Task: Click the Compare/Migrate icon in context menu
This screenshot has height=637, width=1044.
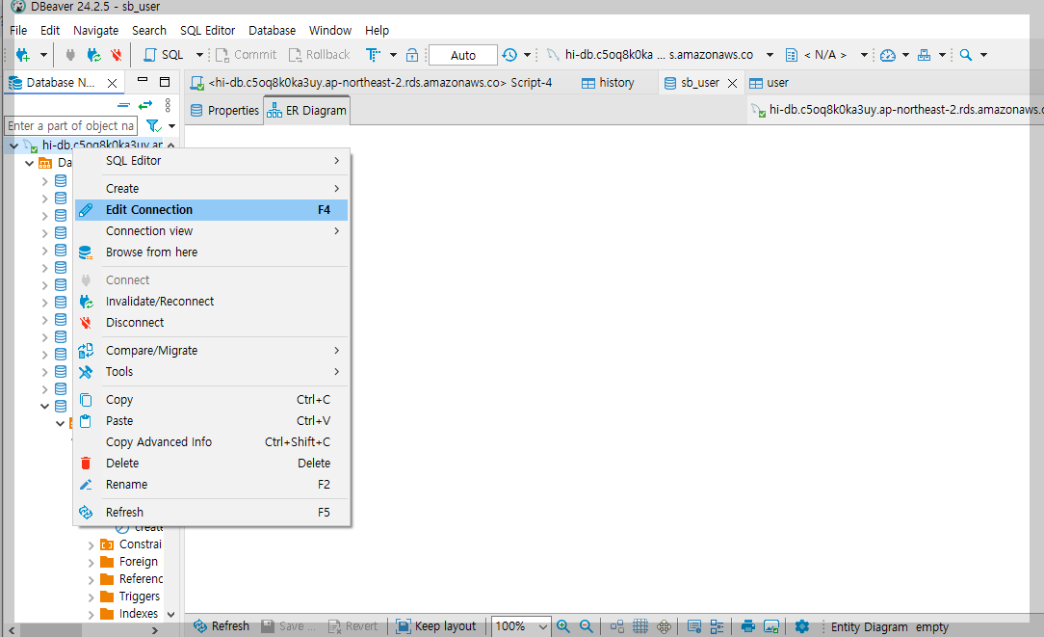Action: [86, 351]
